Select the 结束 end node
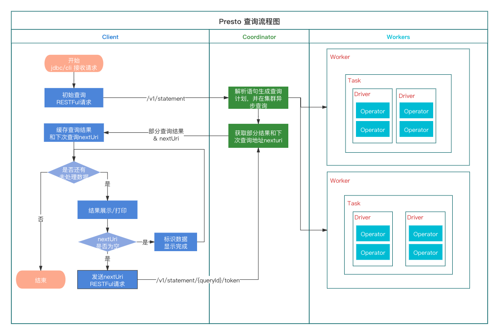The height and width of the screenshot is (335, 499). (41, 280)
